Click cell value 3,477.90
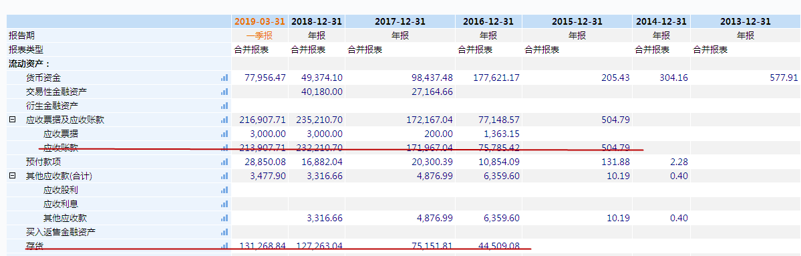 click(268, 176)
